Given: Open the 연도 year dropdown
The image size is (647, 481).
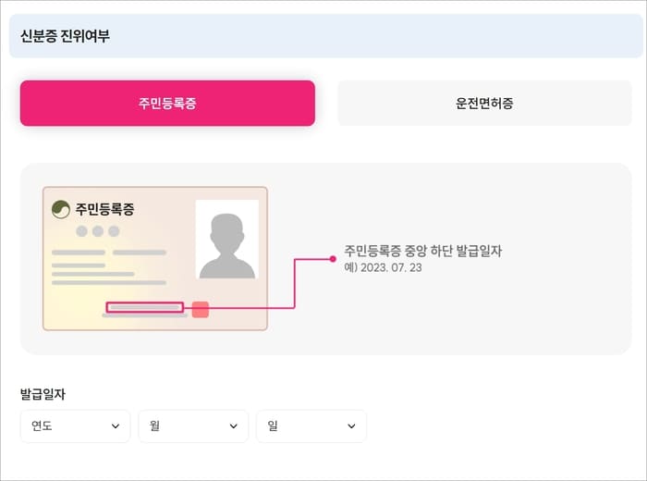Looking at the screenshot, I should [x=75, y=425].
